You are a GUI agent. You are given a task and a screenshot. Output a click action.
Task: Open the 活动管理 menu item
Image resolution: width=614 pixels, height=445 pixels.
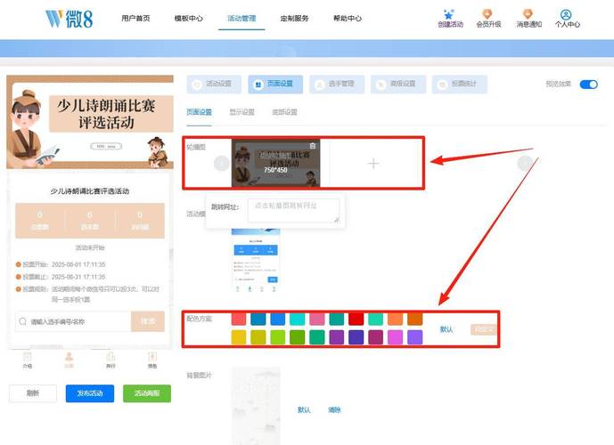pyautogui.click(x=241, y=18)
